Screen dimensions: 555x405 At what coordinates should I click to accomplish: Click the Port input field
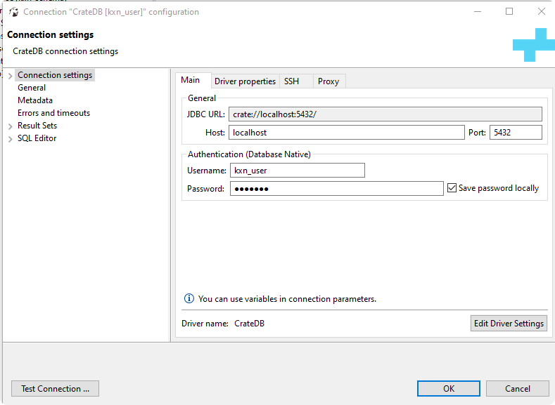516,133
